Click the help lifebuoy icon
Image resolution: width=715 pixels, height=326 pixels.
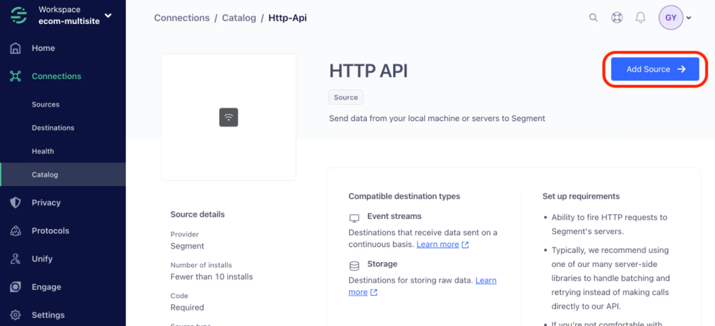click(x=617, y=18)
